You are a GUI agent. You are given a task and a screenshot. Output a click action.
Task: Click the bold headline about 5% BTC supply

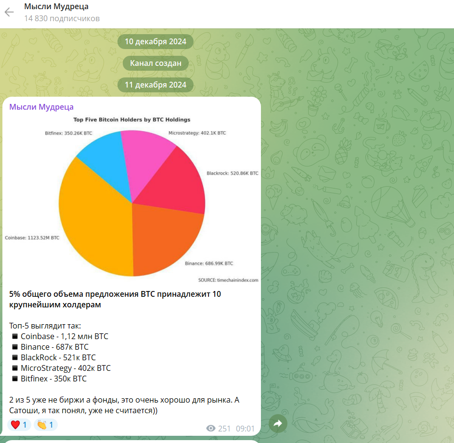tap(115, 299)
